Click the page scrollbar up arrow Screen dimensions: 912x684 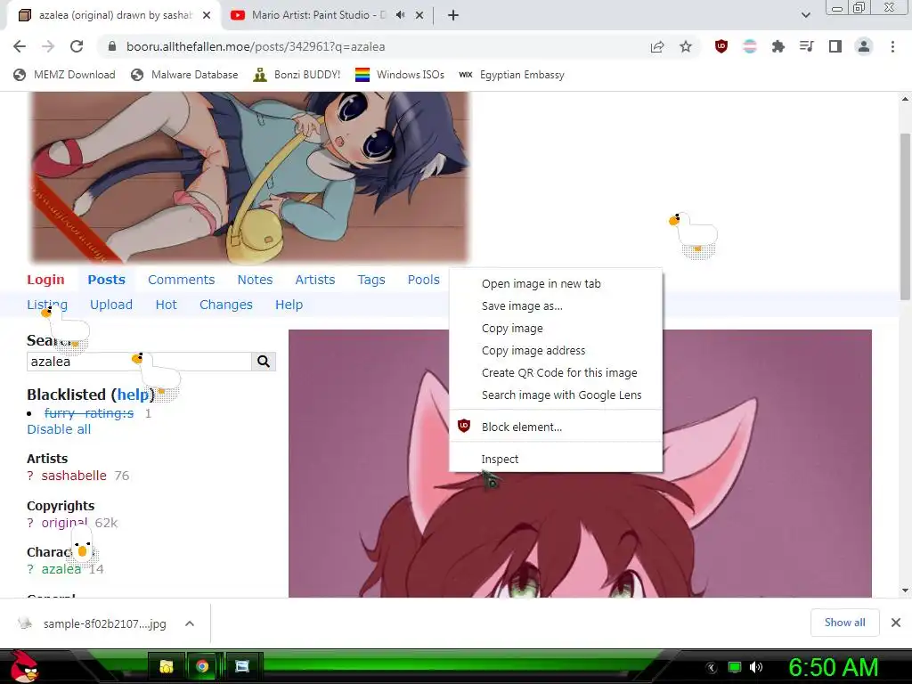(x=905, y=99)
